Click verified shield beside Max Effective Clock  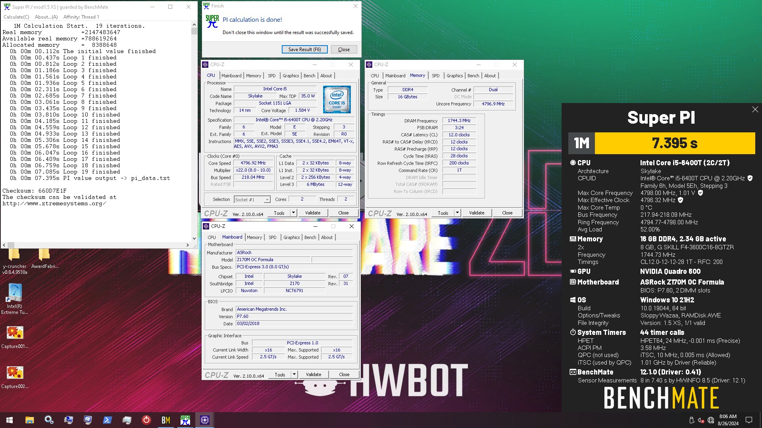[x=681, y=200]
